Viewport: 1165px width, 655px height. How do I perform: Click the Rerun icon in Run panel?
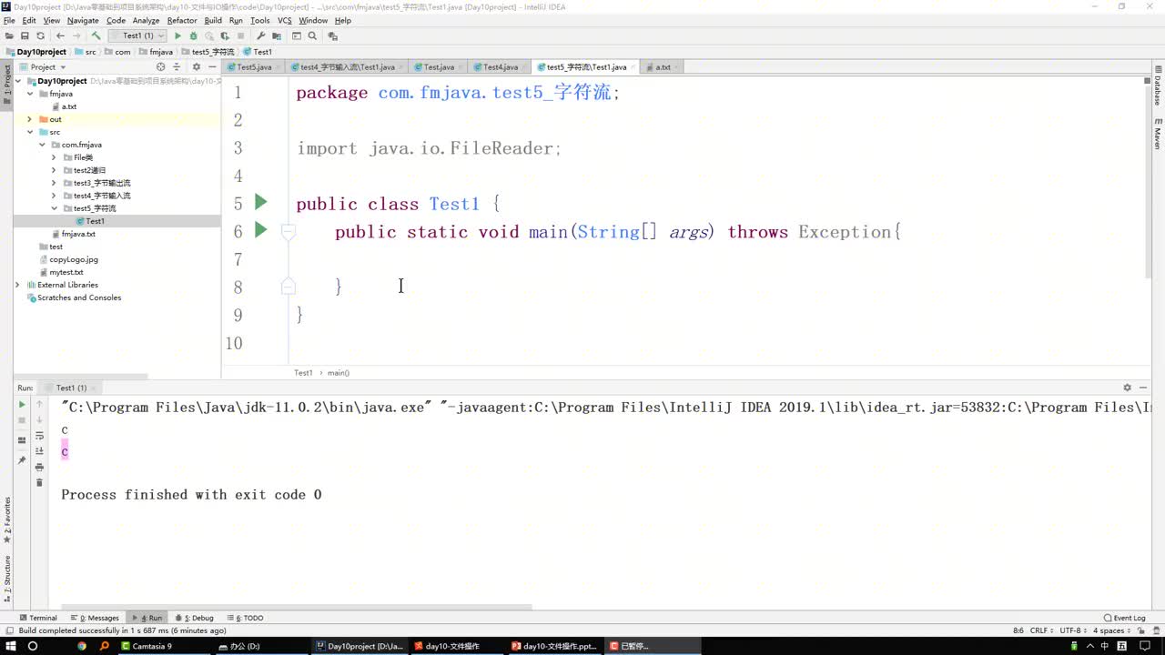tap(22, 404)
